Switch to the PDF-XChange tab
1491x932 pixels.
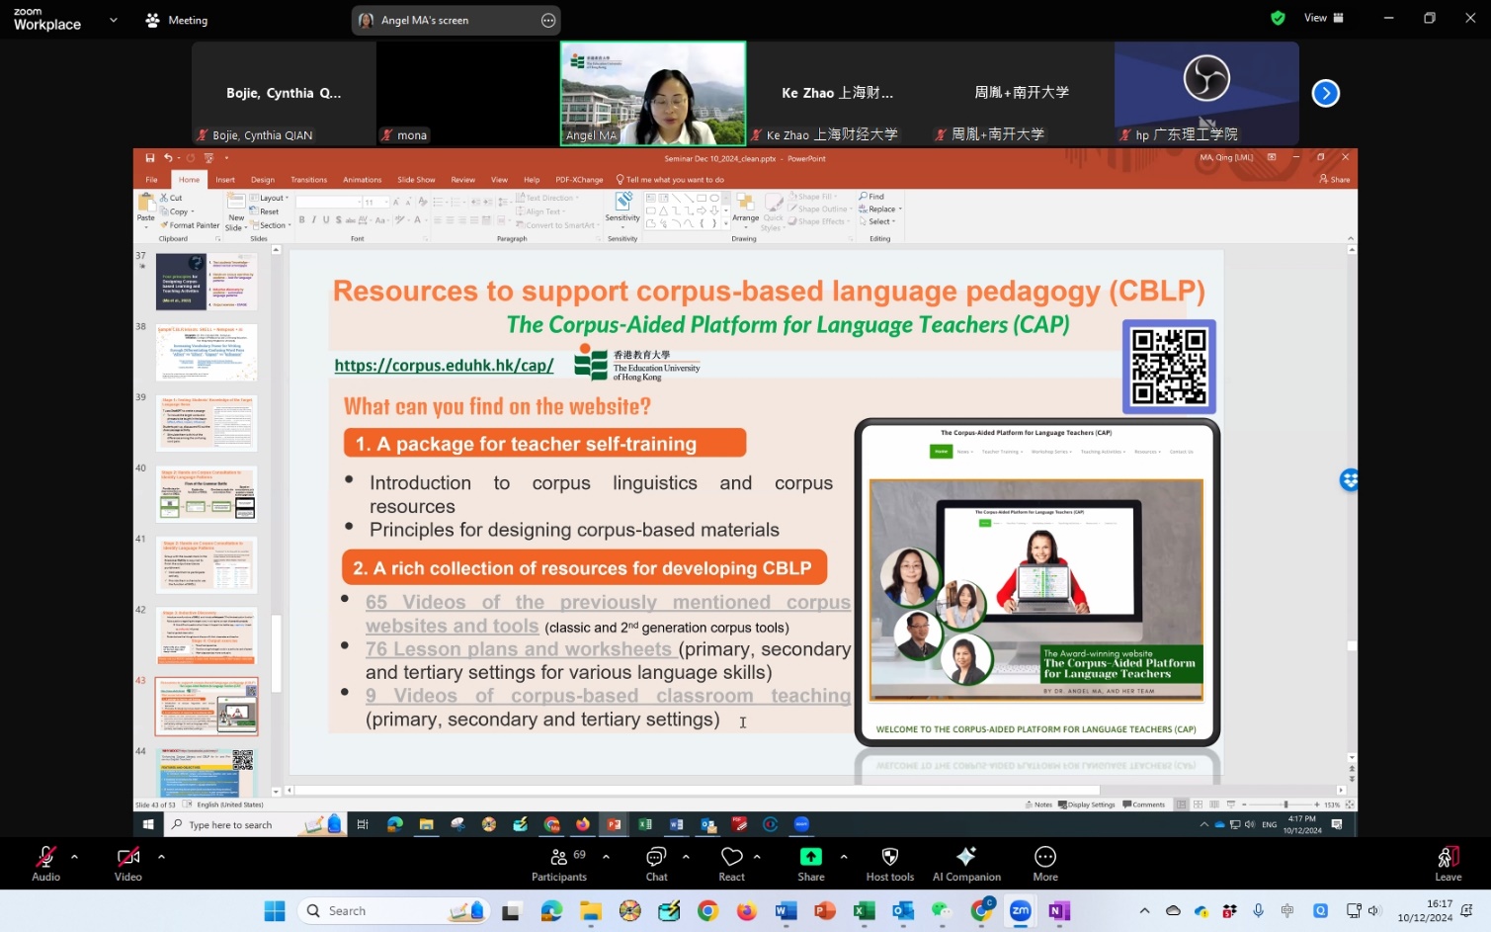tap(579, 180)
